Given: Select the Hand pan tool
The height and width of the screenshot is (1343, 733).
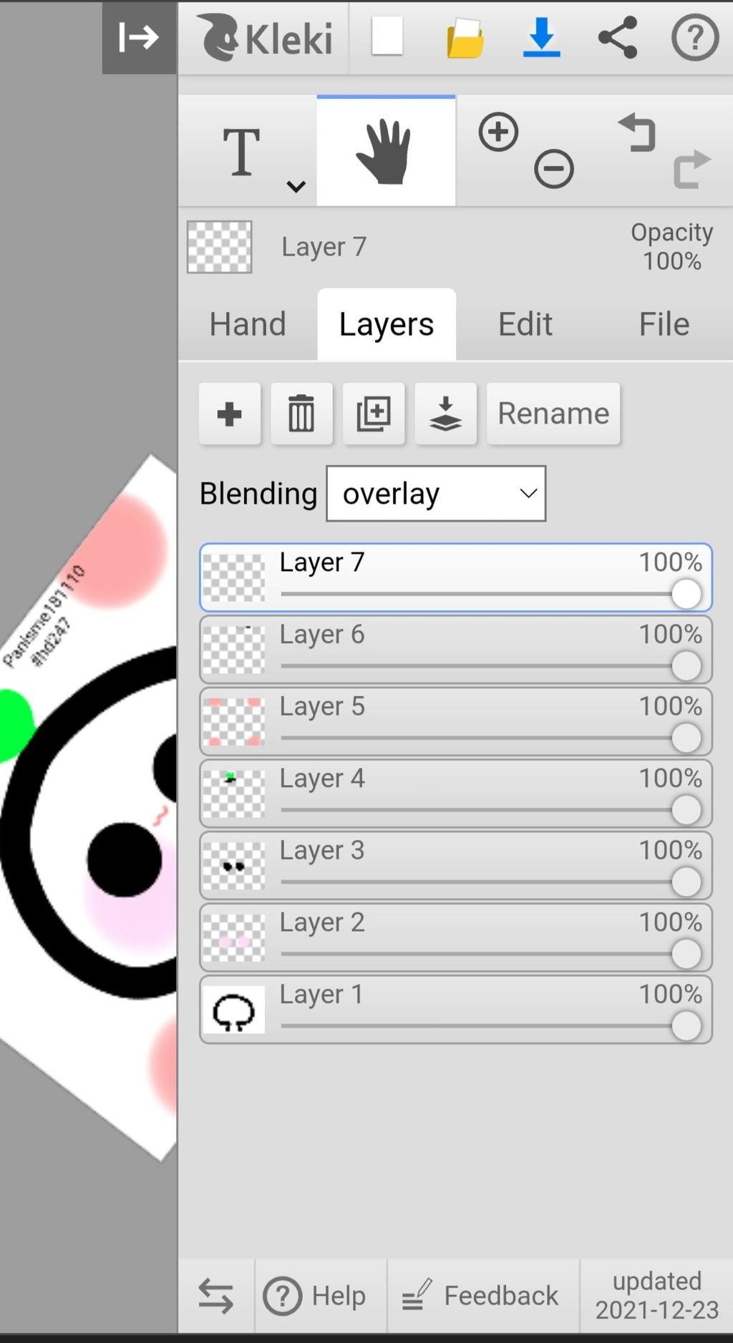Looking at the screenshot, I should [x=386, y=151].
